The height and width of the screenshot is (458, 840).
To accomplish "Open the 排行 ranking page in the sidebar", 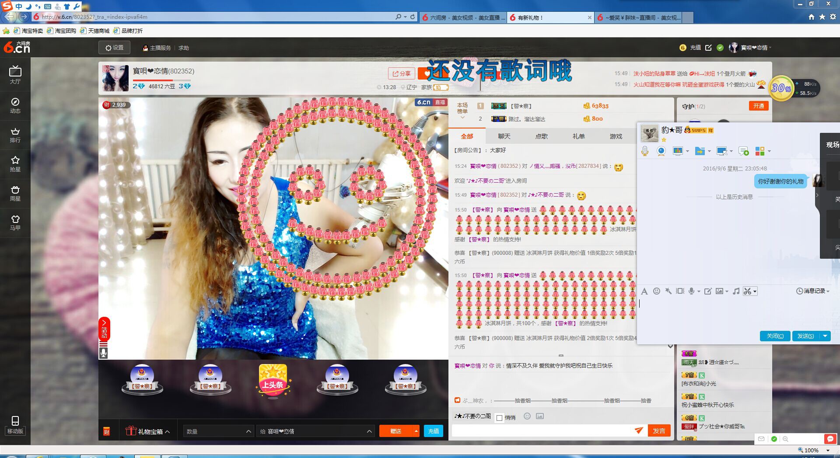I will [x=15, y=135].
